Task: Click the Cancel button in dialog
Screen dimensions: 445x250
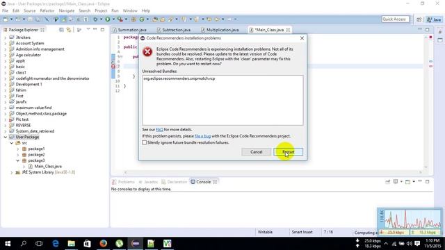Action: pyautogui.click(x=257, y=152)
